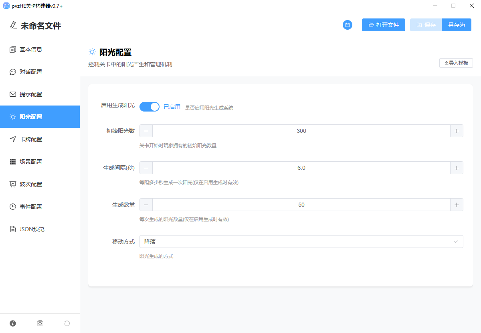Click the camera screenshot icon
Image resolution: width=481 pixels, height=333 pixels.
40,323
